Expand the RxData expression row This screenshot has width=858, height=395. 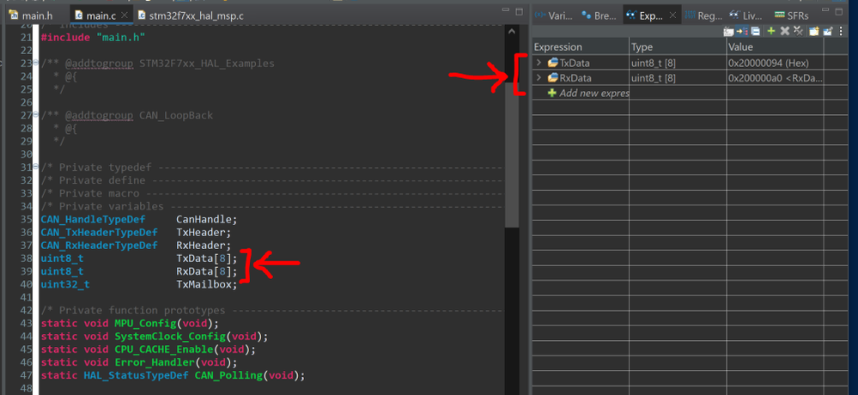coord(539,78)
